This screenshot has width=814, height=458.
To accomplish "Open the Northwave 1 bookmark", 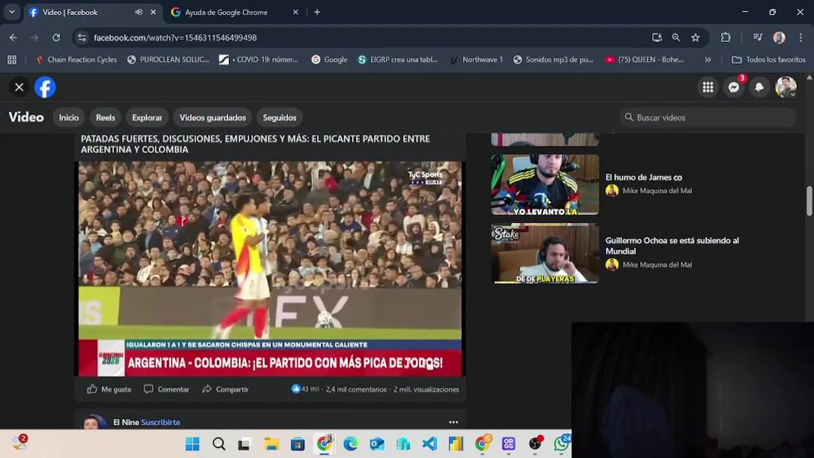I will (476, 59).
